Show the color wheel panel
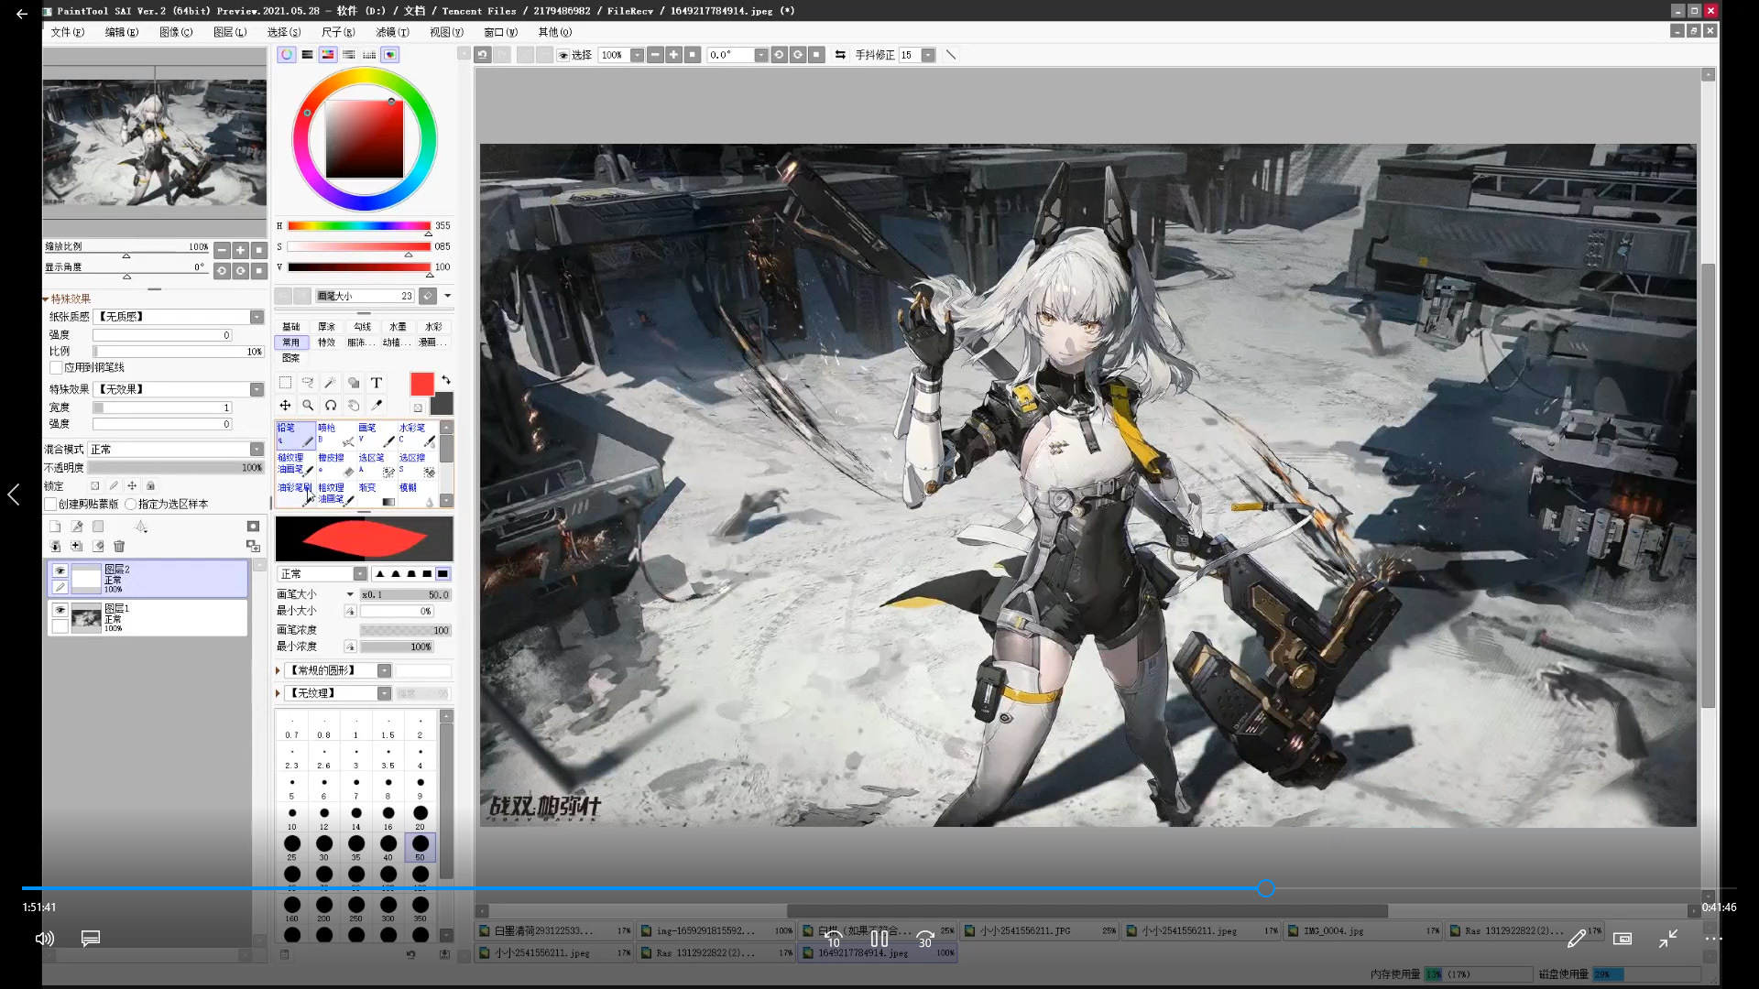This screenshot has width=1759, height=989. [x=287, y=55]
